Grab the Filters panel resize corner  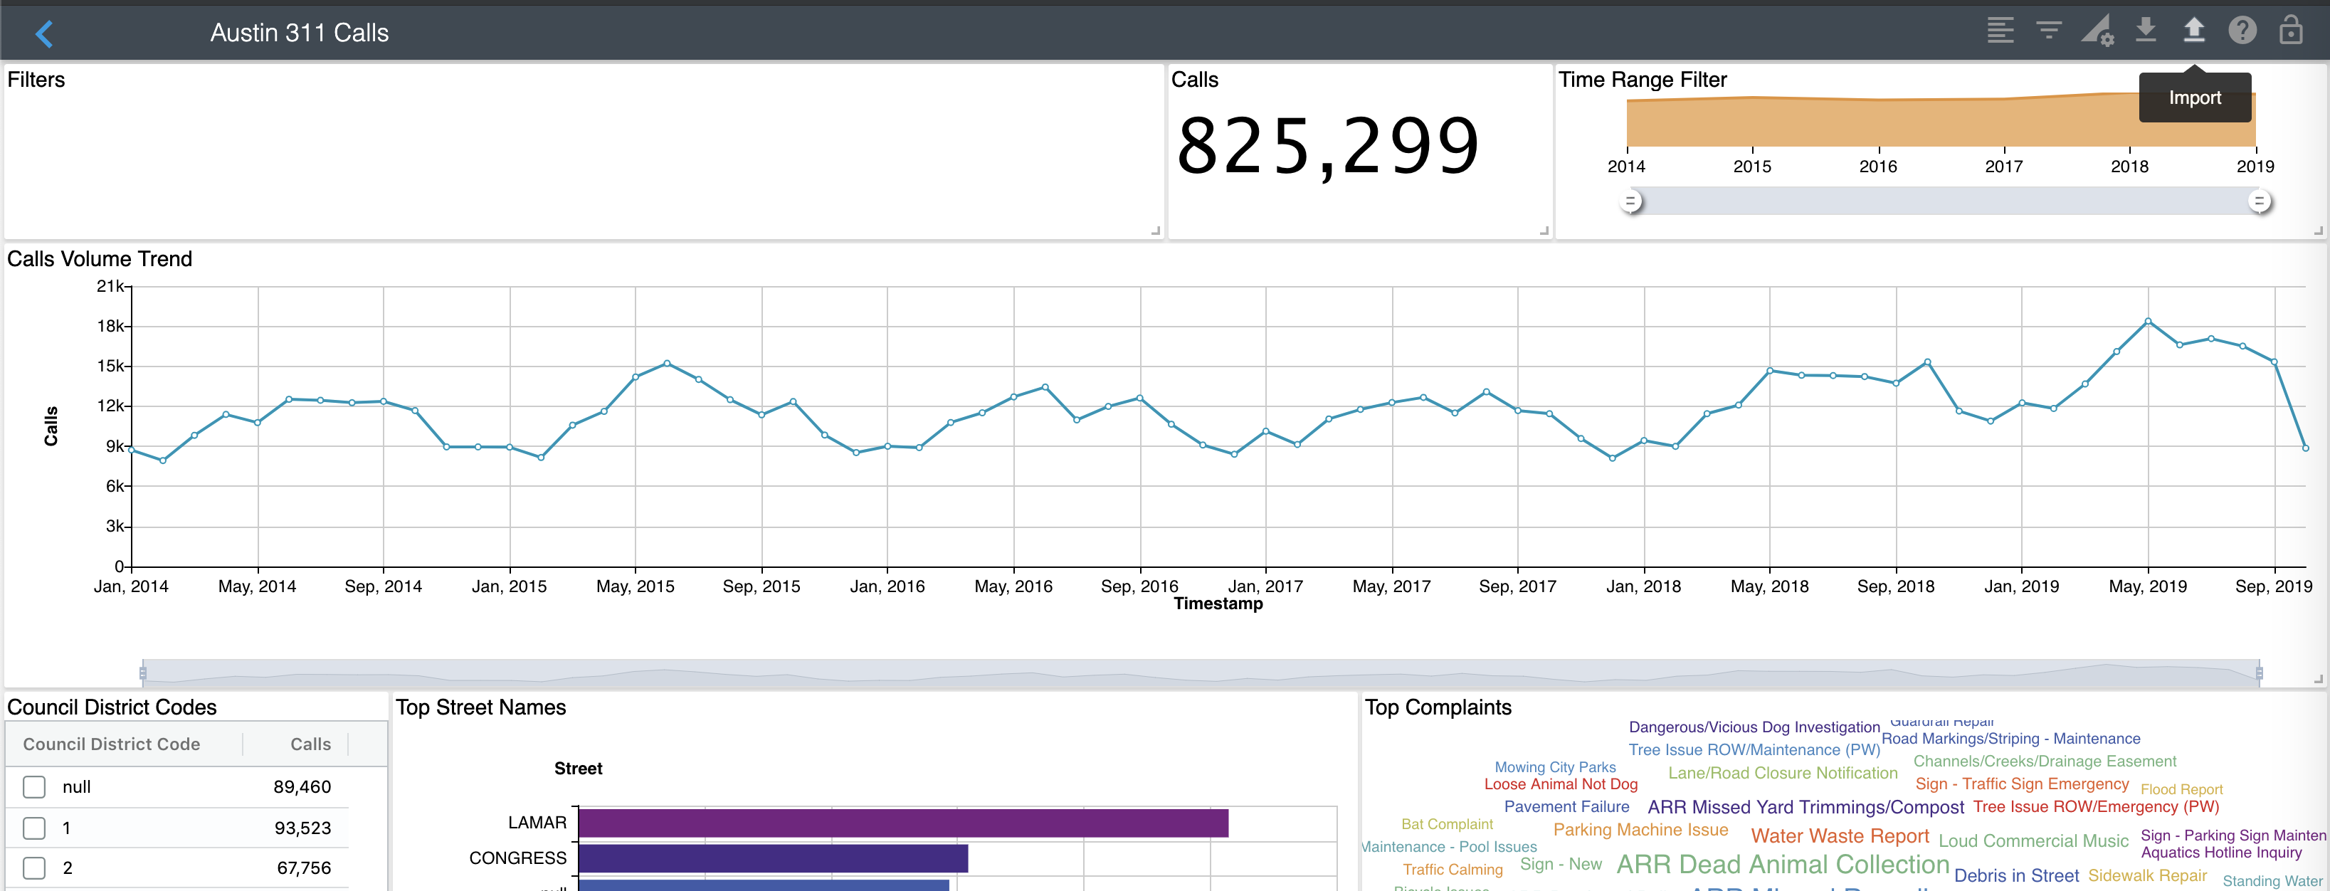1155,231
